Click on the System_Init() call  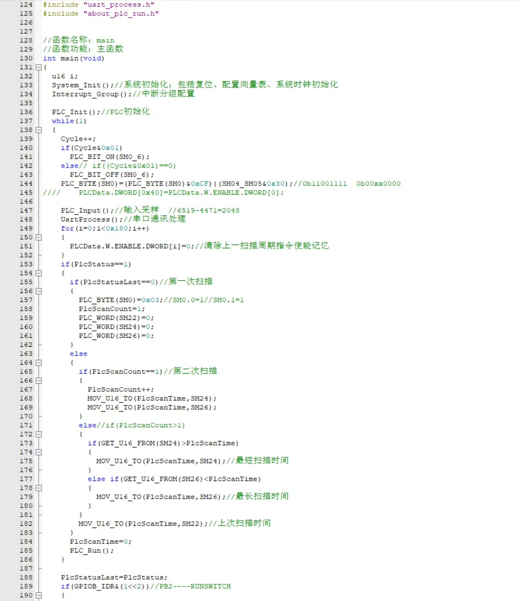[x=82, y=85]
